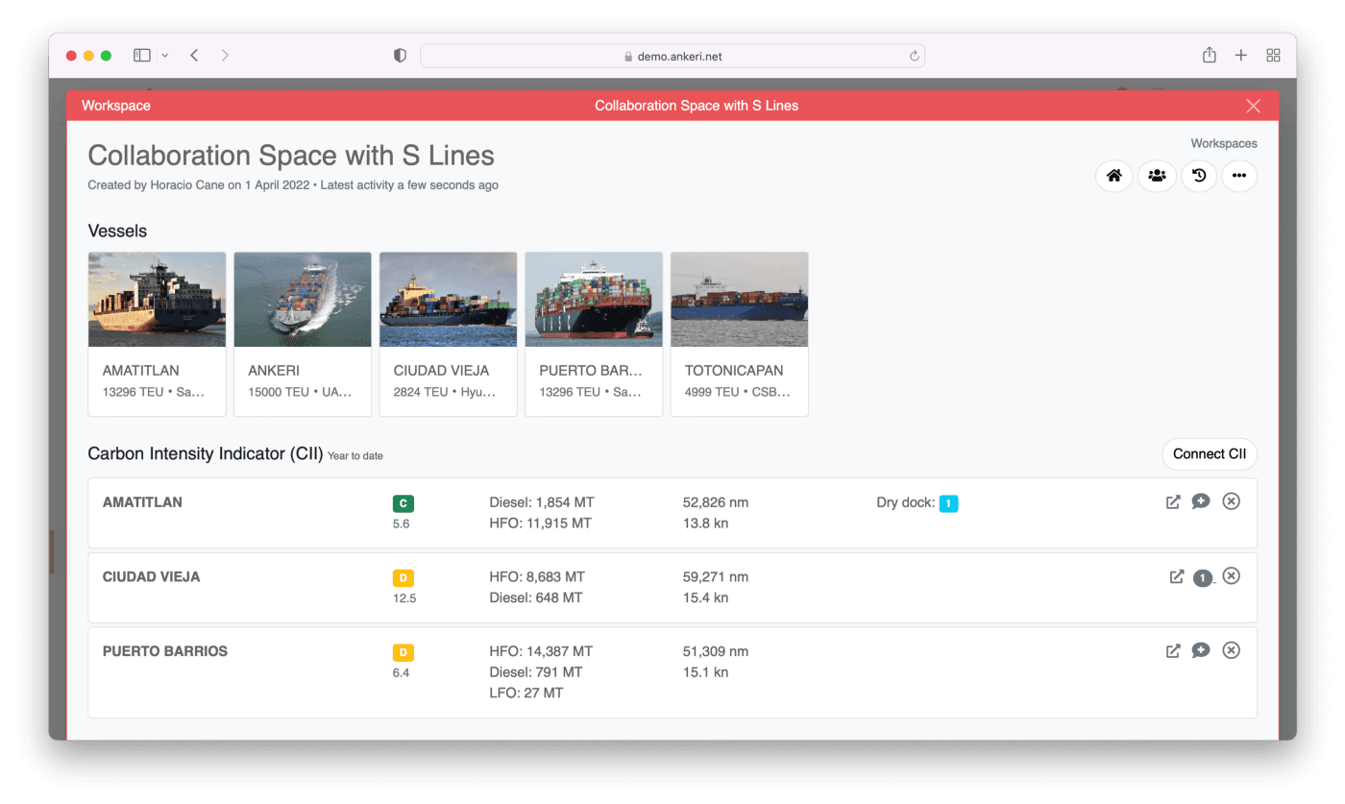The image size is (1345, 804).
Task: Click the 52,826 nm distance value
Action: (x=716, y=502)
